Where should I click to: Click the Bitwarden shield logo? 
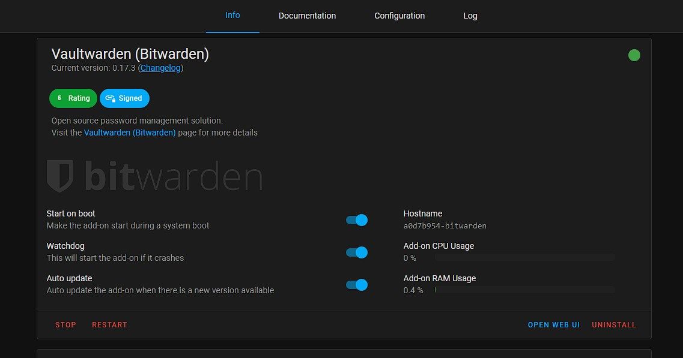point(60,176)
